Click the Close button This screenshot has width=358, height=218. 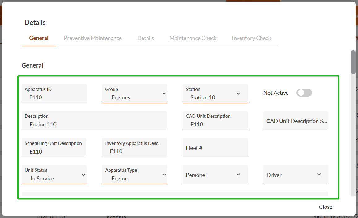tap(326, 207)
